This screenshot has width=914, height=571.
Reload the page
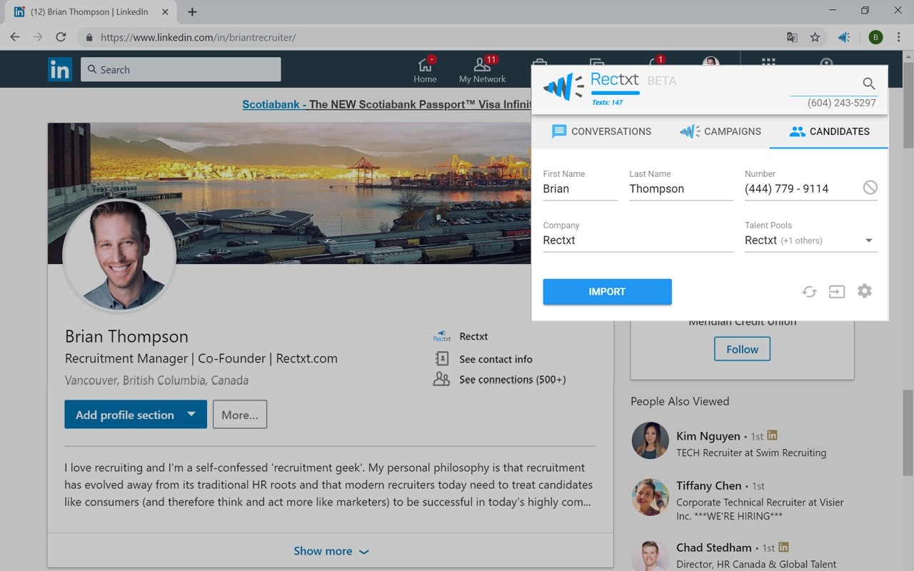pyautogui.click(x=61, y=37)
